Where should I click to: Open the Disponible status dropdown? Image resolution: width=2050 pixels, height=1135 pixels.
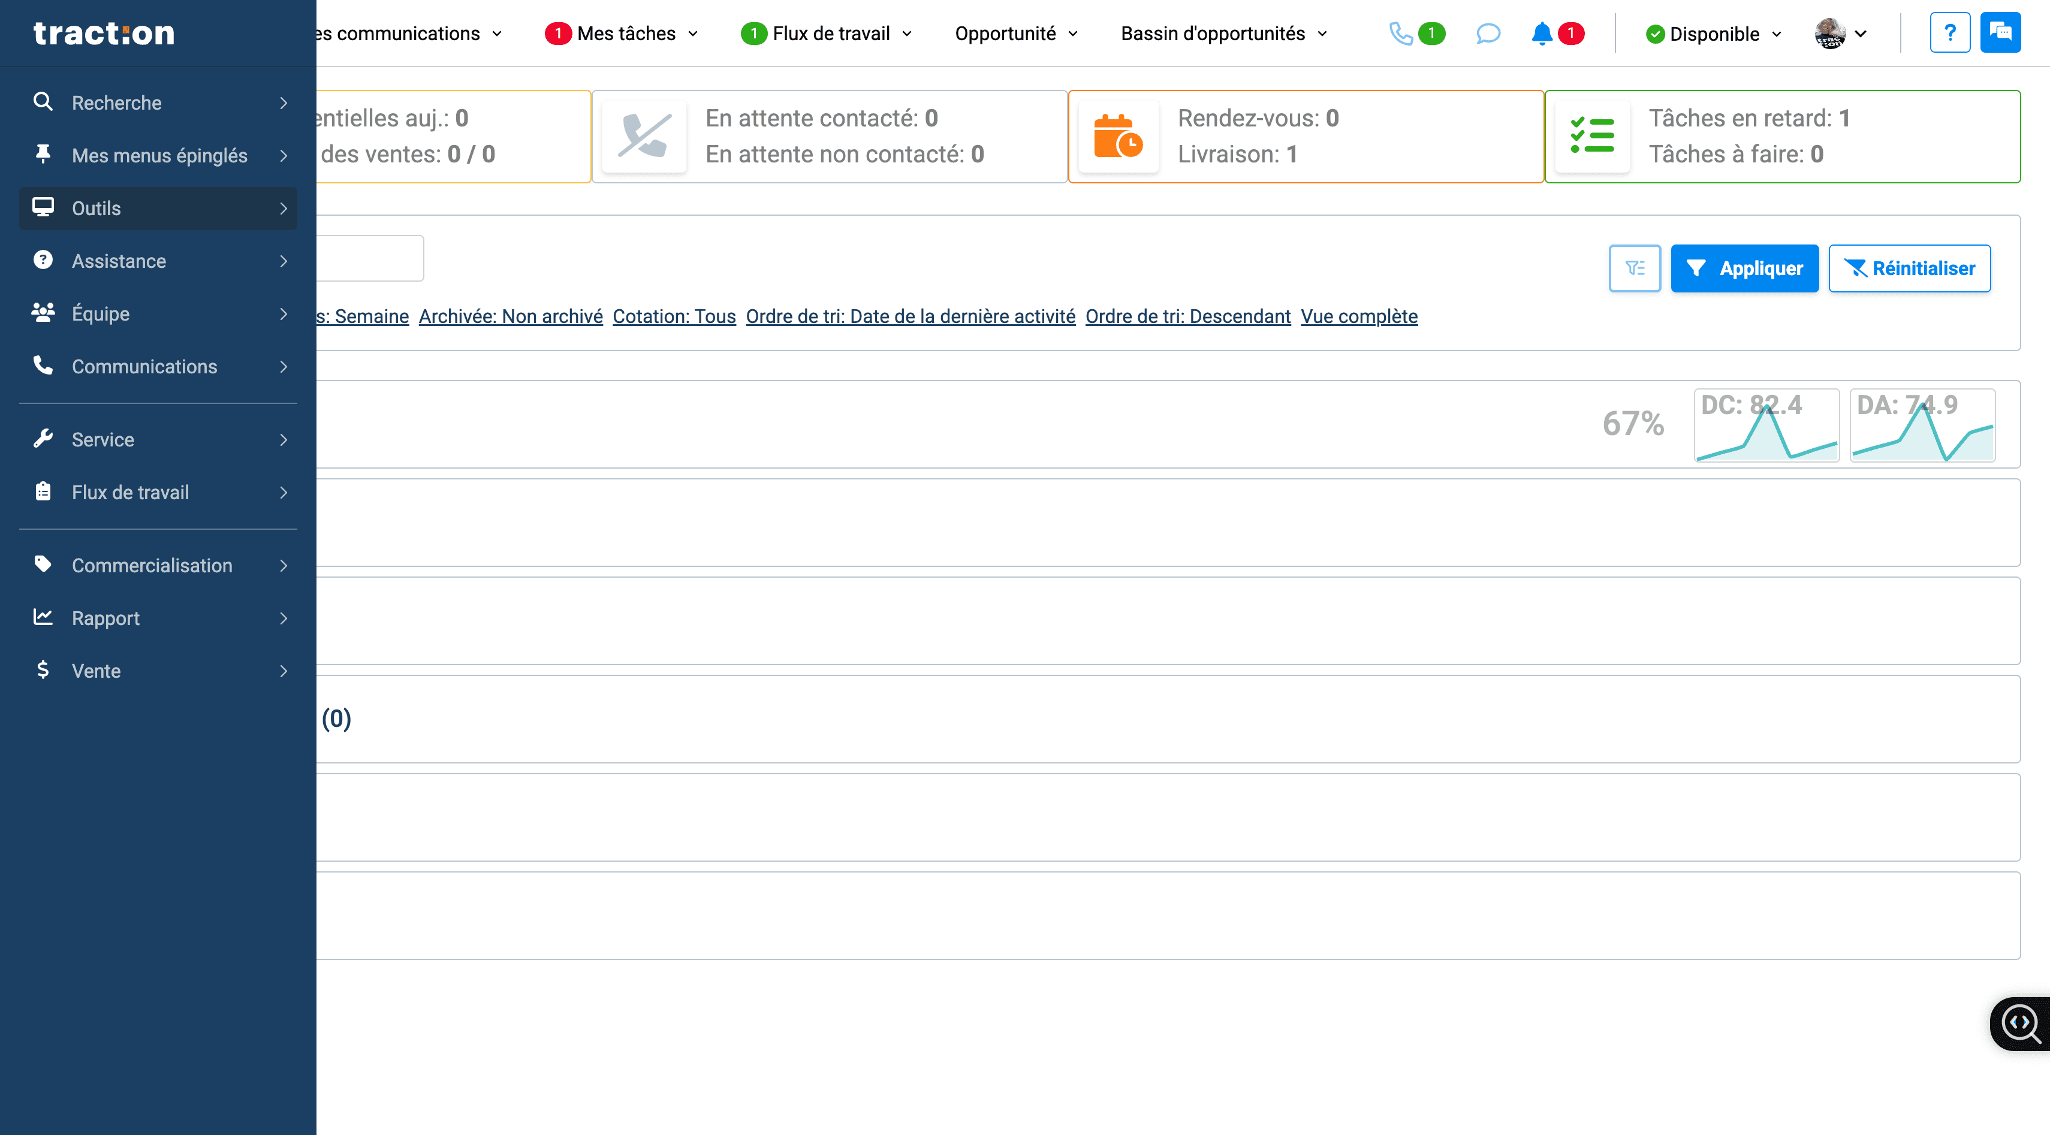coord(1713,34)
